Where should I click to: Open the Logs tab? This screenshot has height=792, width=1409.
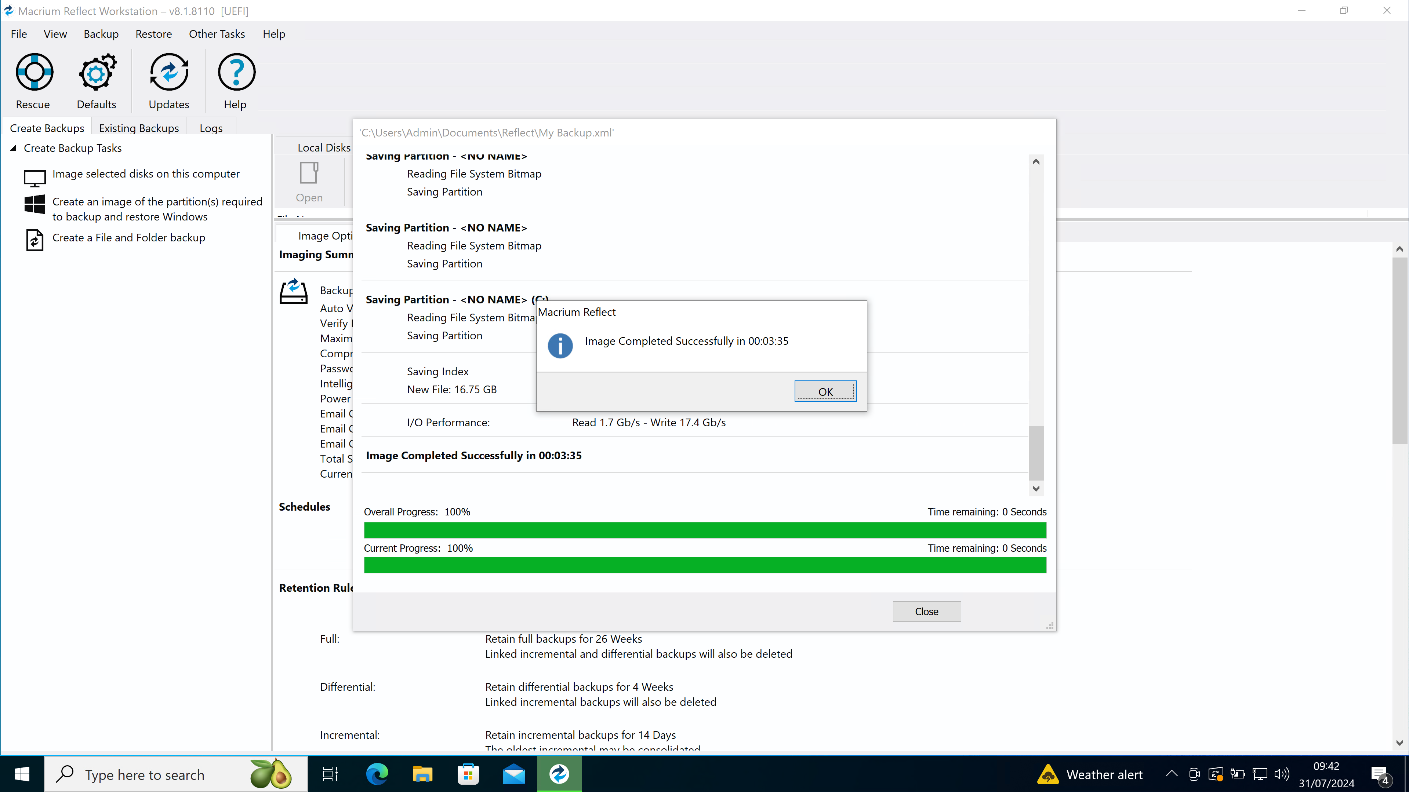(x=211, y=128)
